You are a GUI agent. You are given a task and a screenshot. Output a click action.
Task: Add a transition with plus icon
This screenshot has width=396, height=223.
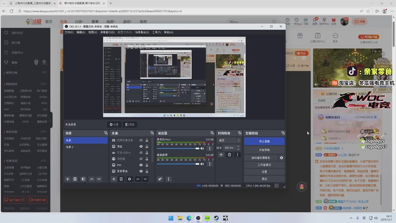(x=221, y=155)
